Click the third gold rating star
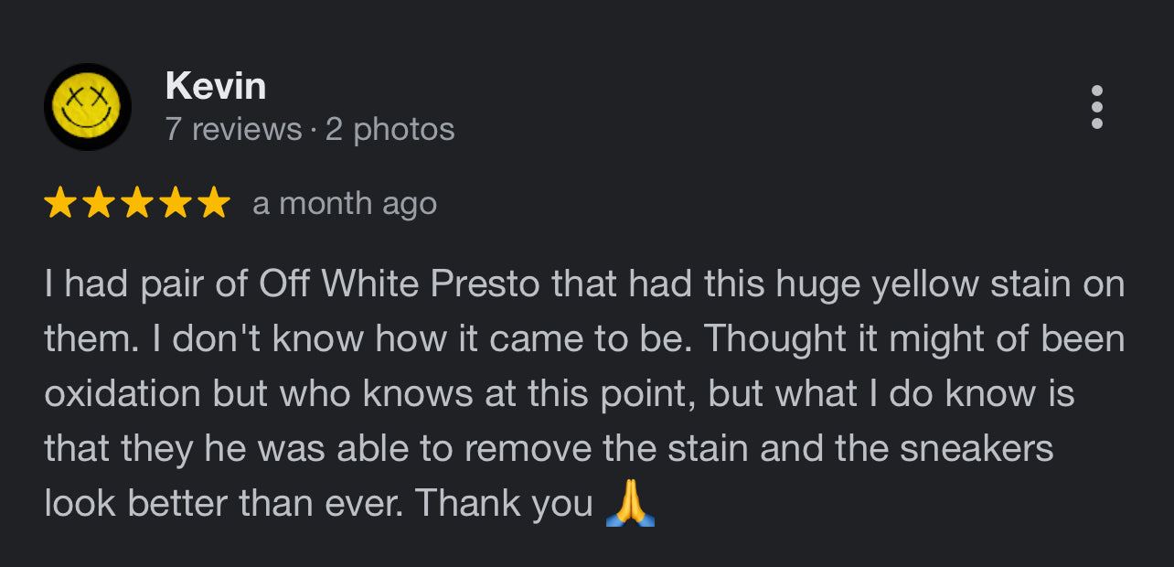The image size is (1174, 567). tap(137, 203)
